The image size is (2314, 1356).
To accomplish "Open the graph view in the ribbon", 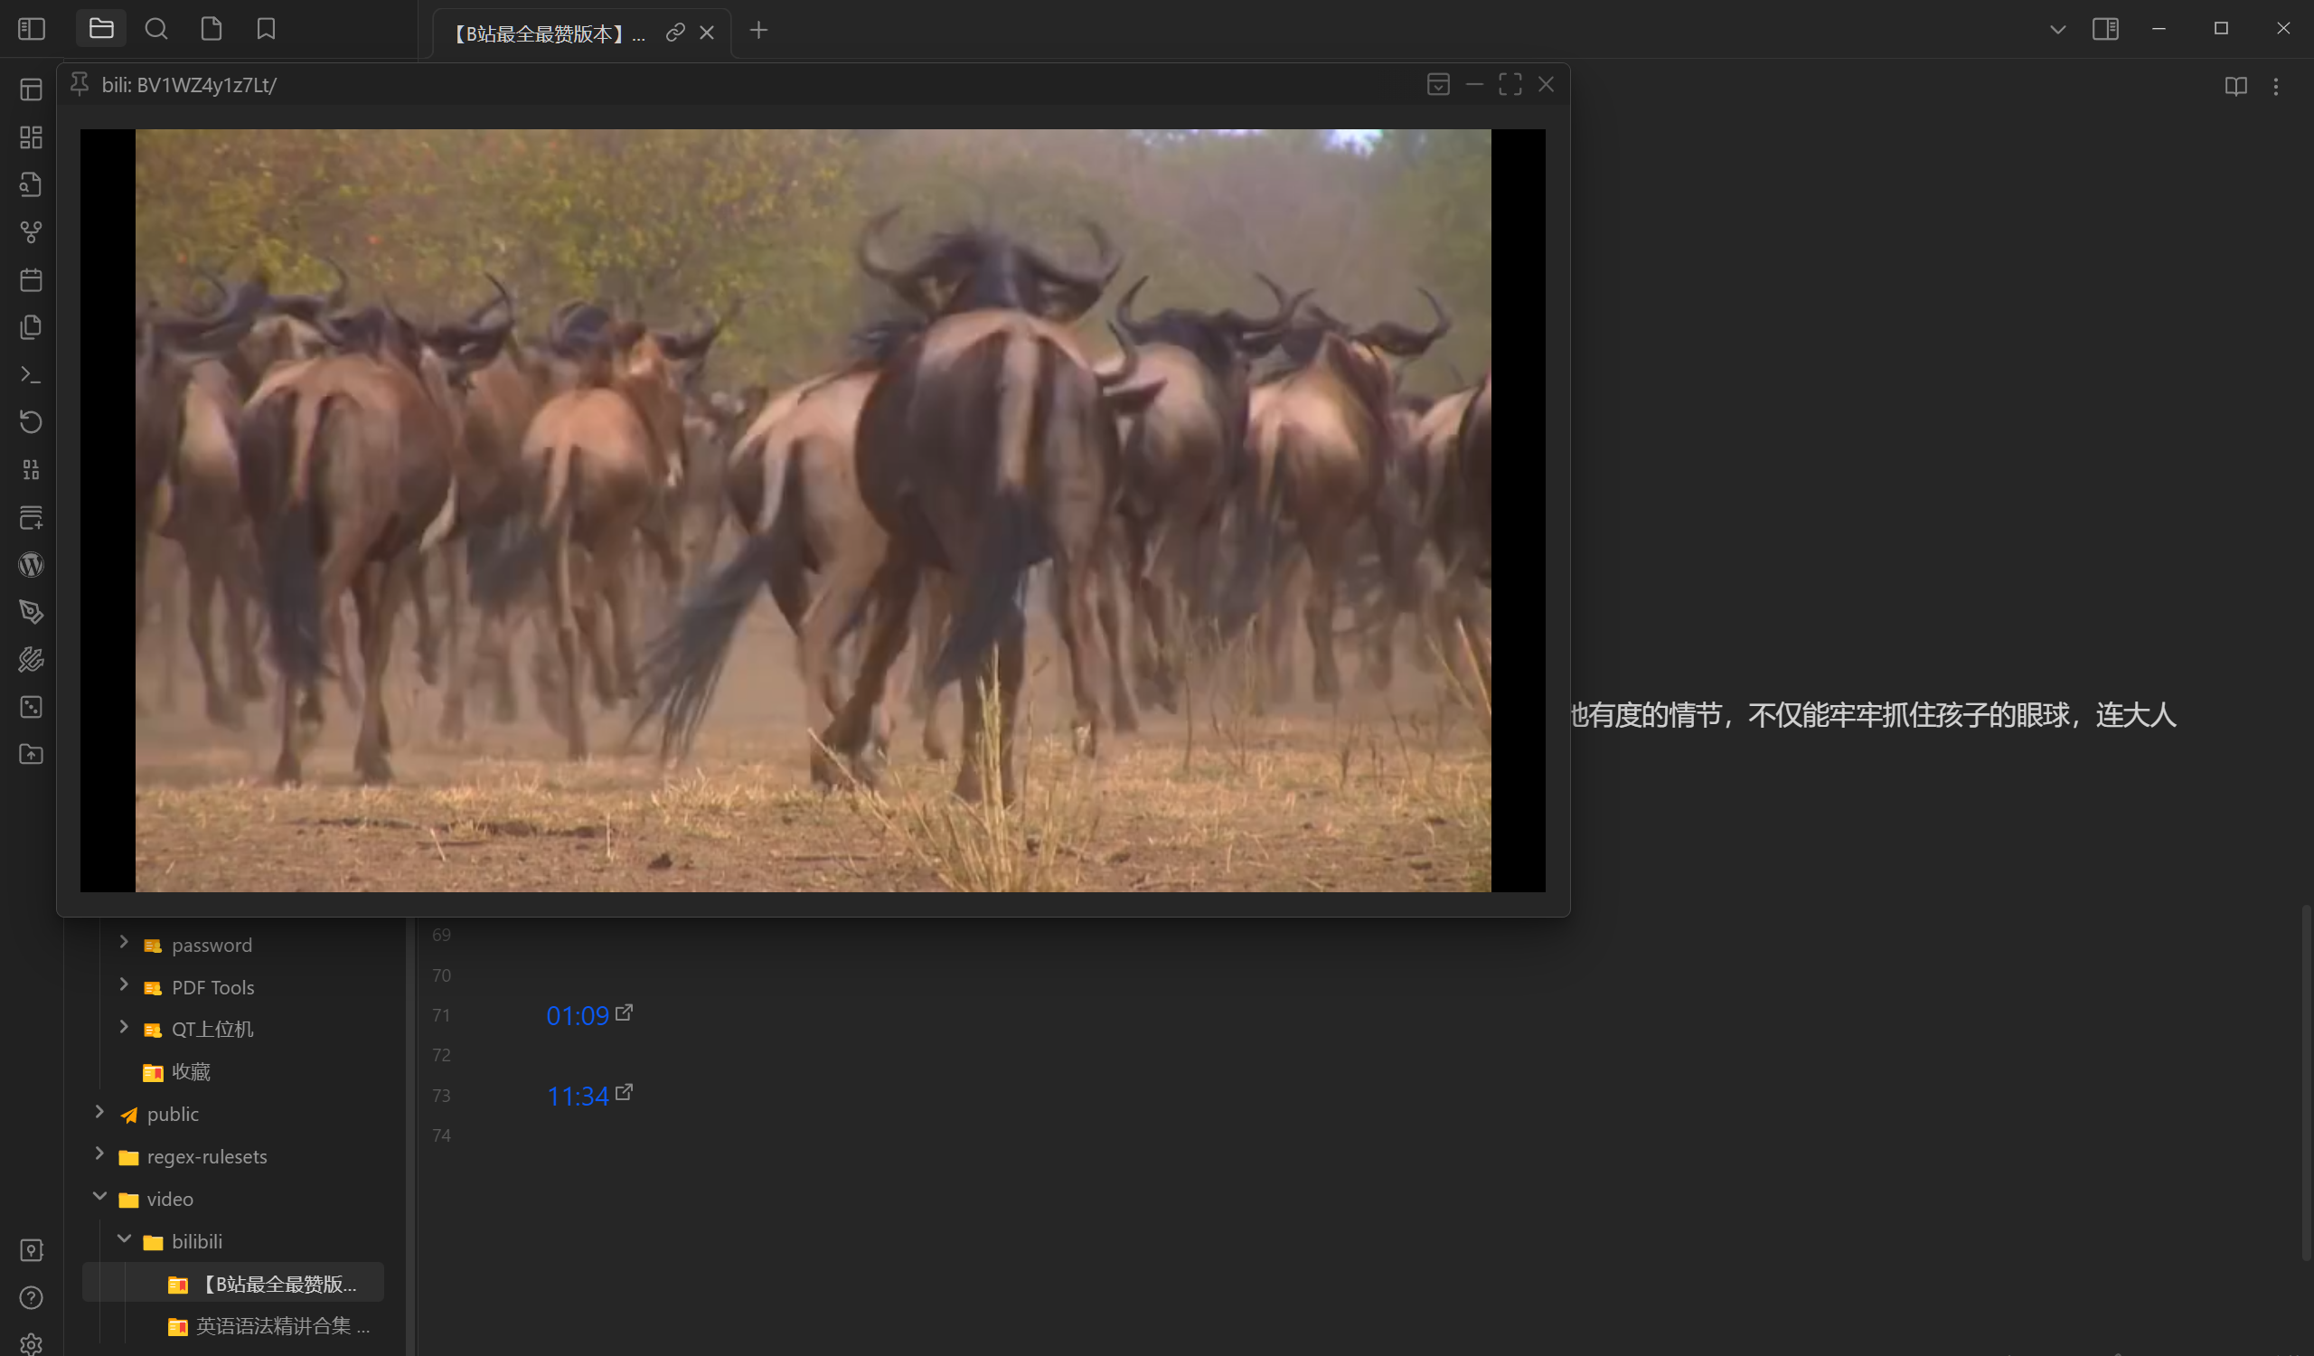I will coord(31,231).
